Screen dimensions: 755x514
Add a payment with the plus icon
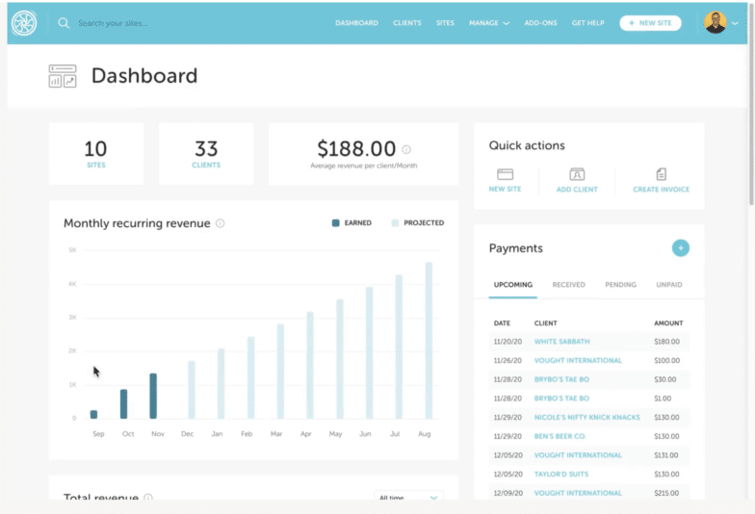[681, 248]
